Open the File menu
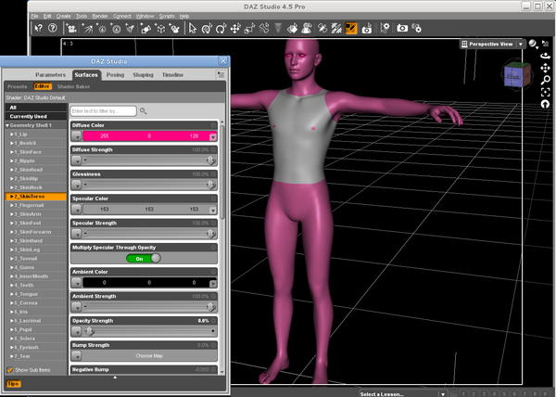The width and height of the screenshot is (556, 397). click(x=34, y=16)
